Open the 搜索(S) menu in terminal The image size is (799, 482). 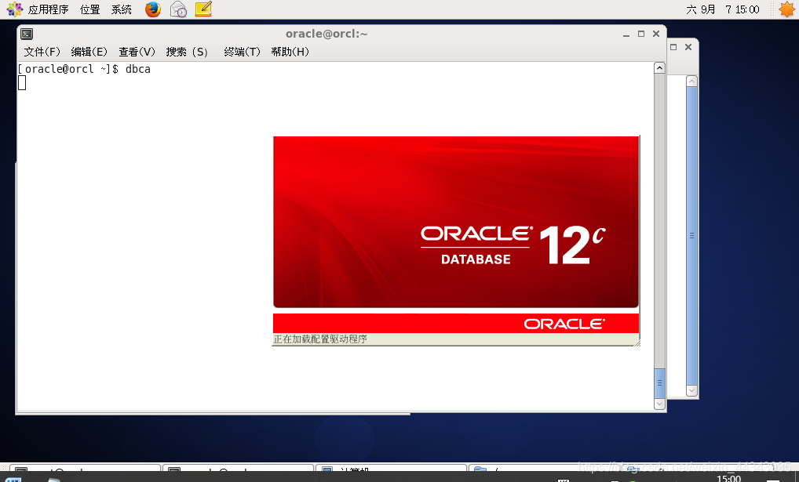click(x=186, y=52)
